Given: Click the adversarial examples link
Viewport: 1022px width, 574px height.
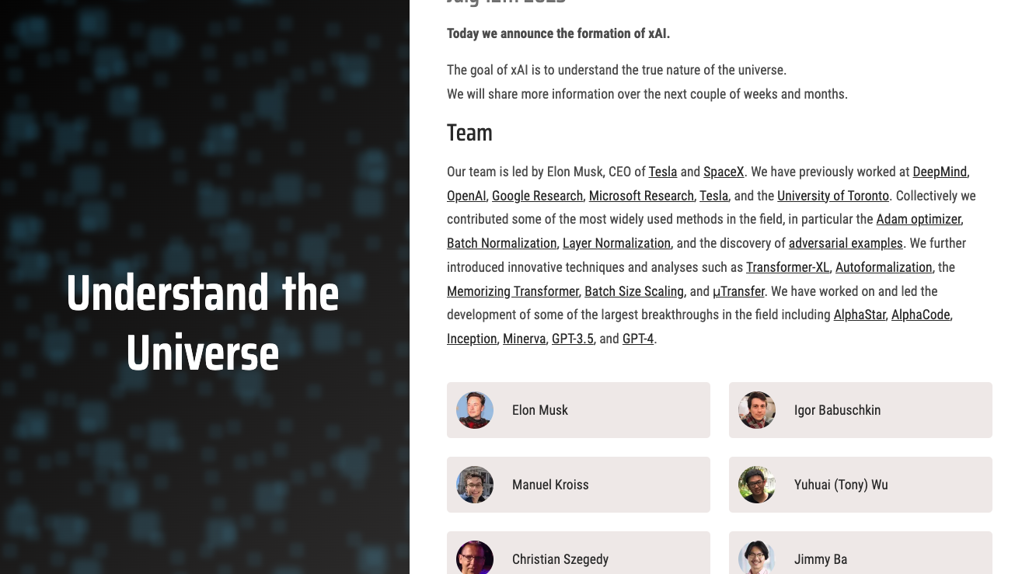Looking at the screenshot, I should tap(846, 243).
